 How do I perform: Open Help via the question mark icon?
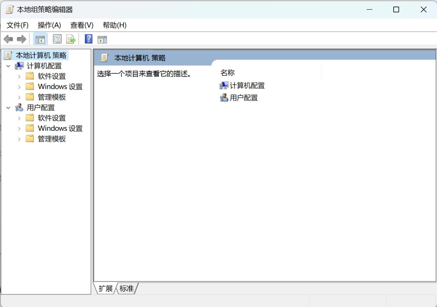[x=88, y=39]
